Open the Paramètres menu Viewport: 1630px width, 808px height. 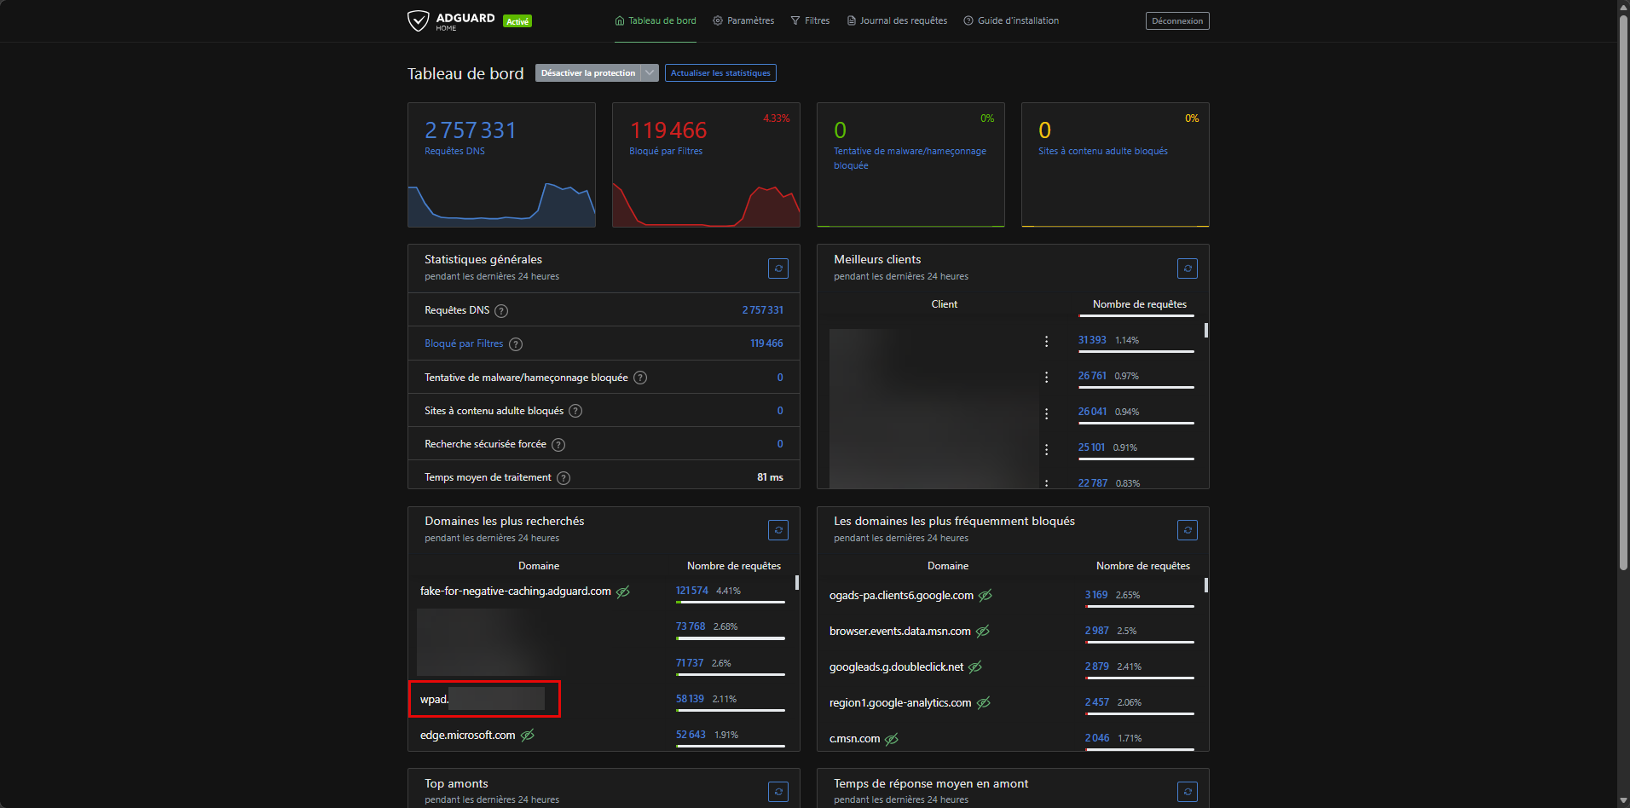coord(743,20)
